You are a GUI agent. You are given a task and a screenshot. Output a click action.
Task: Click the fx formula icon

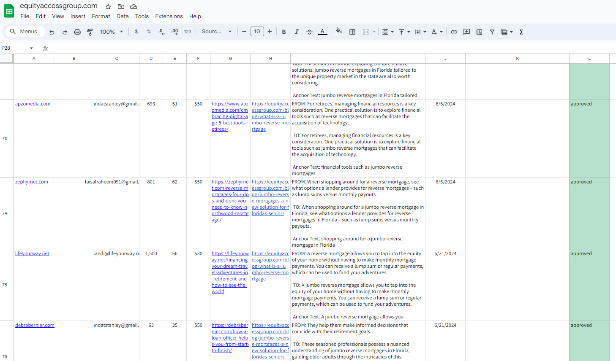(45, 48)
